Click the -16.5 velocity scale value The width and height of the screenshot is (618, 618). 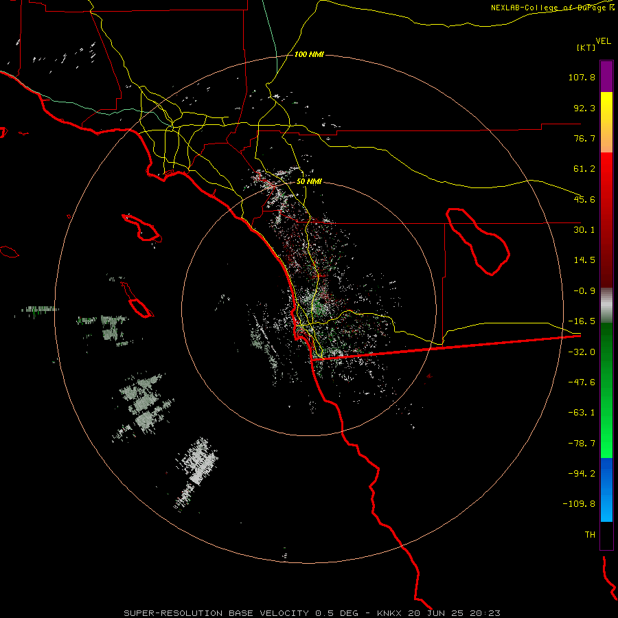pos(582,321)
